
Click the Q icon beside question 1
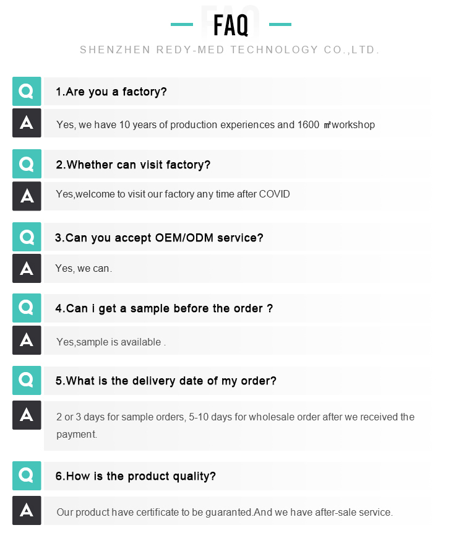[27, 92]
